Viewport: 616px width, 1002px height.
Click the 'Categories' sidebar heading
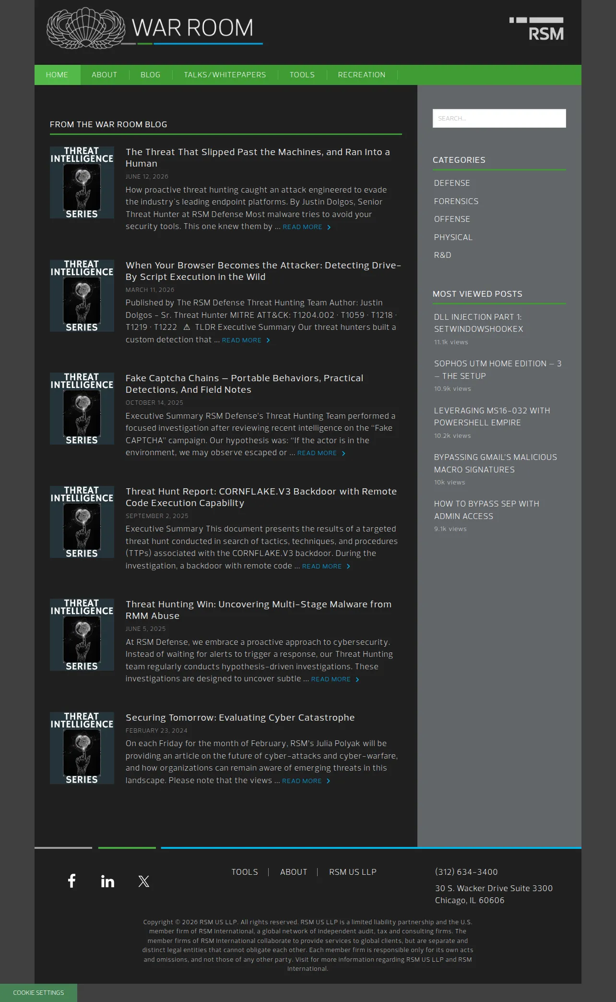[x=459, y=160]
